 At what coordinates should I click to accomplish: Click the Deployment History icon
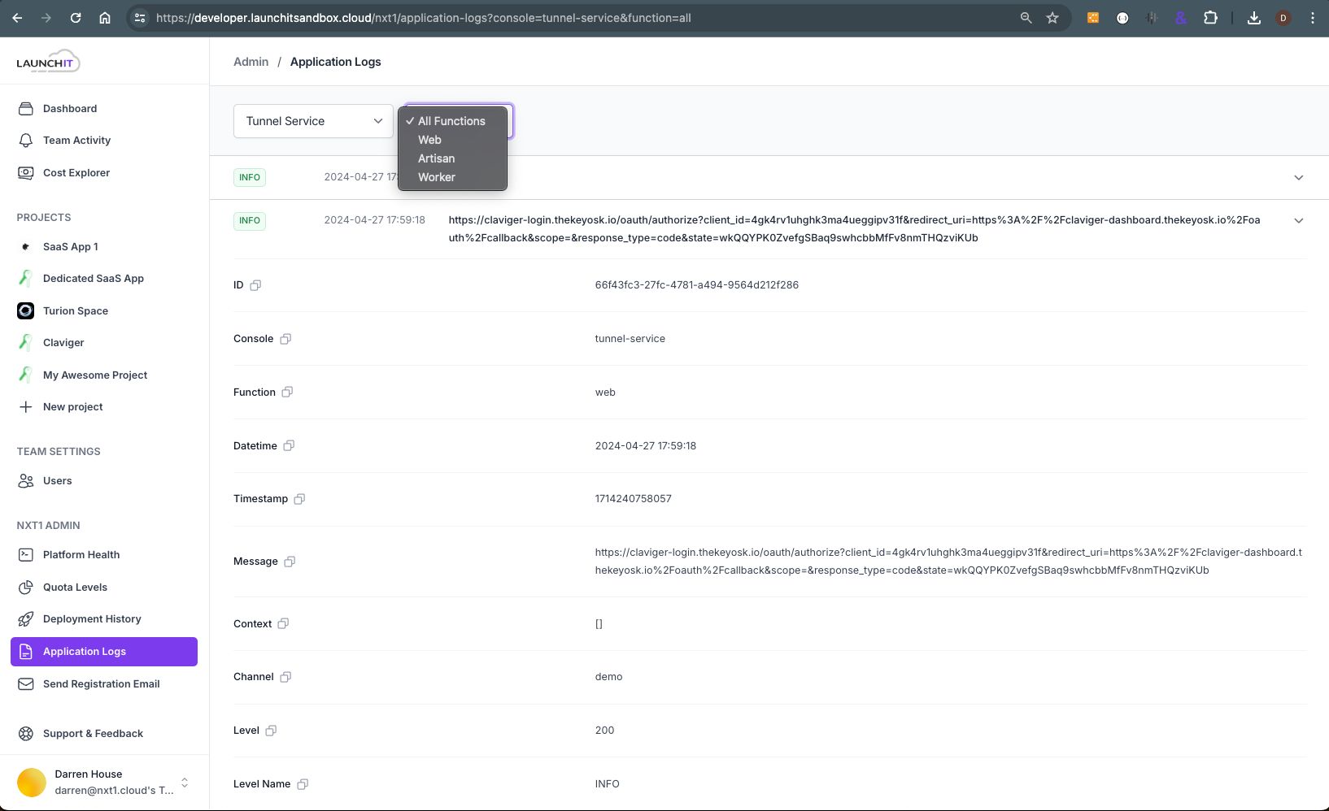(25, 618)
